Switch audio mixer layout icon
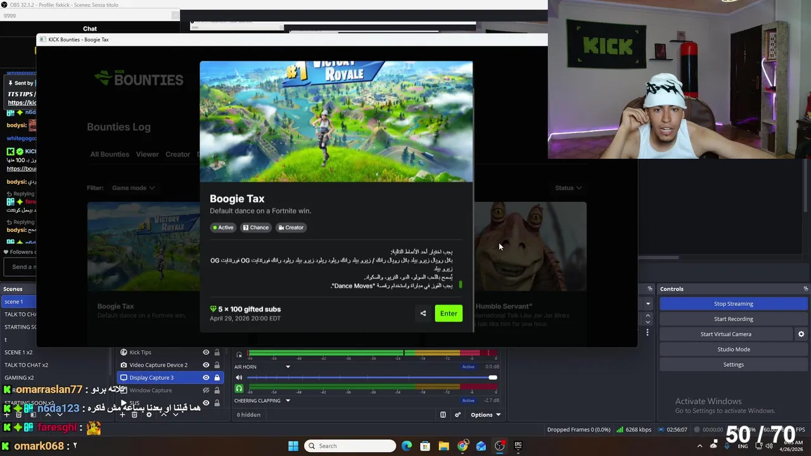The height and width of the screenshot is (456, 811). click(x=443, y=415)
